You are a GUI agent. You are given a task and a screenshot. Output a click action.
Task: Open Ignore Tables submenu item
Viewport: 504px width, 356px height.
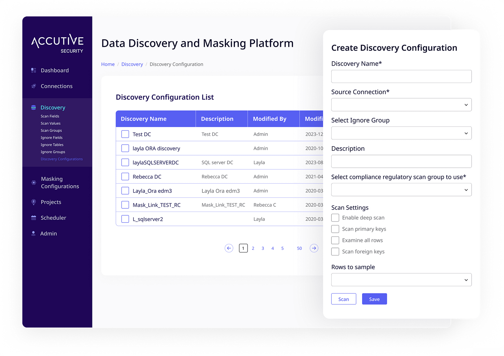click(x=52, y=145)
